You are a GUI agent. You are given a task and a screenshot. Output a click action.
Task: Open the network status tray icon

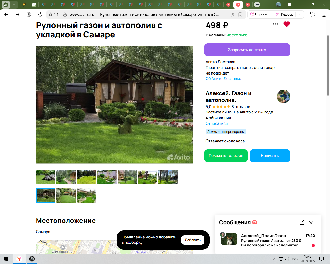coord(281,259)
